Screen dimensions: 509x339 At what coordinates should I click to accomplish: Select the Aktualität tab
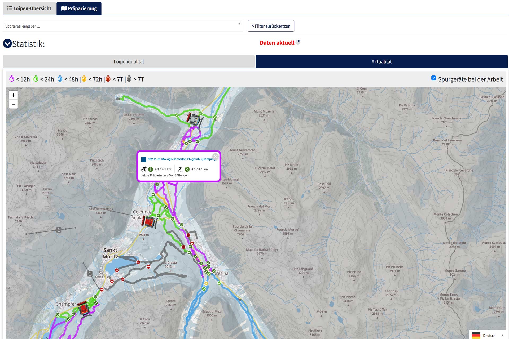381,62
